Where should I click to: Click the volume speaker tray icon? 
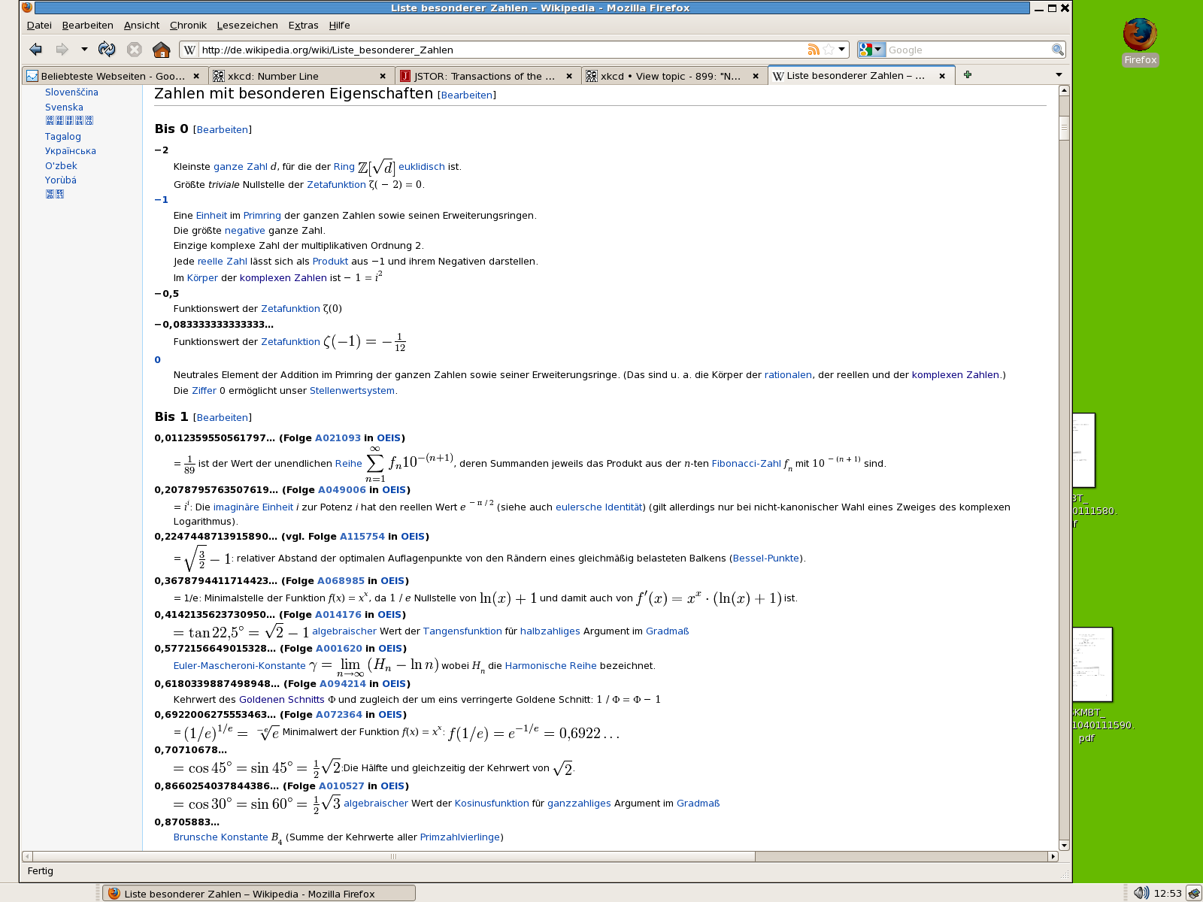coord(1141,893)
